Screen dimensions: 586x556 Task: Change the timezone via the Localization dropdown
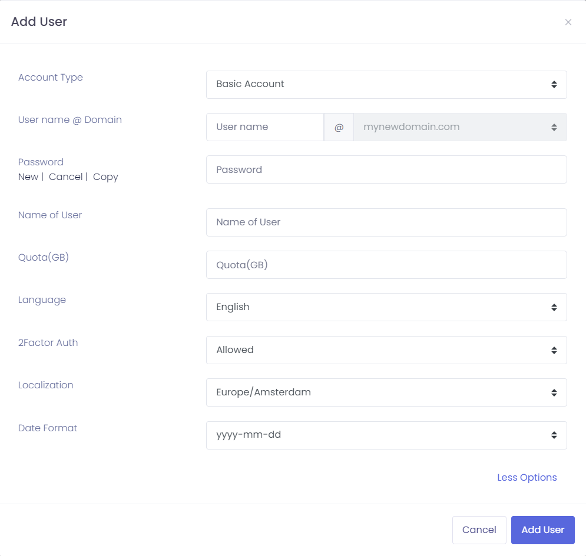click(x=386, y=392)
